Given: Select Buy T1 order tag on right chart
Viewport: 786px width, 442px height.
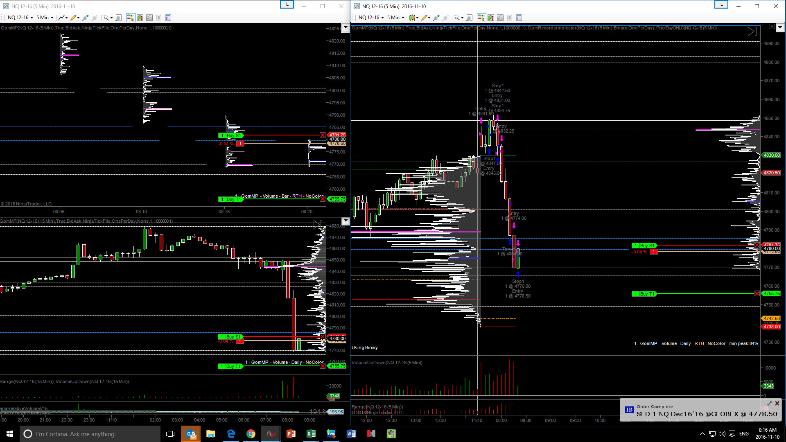Looking at the screenshot, I should pos(644,294).
